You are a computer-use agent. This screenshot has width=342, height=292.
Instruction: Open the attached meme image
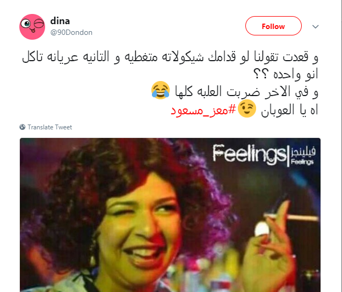pyautogui.click(x=170, y=215)
